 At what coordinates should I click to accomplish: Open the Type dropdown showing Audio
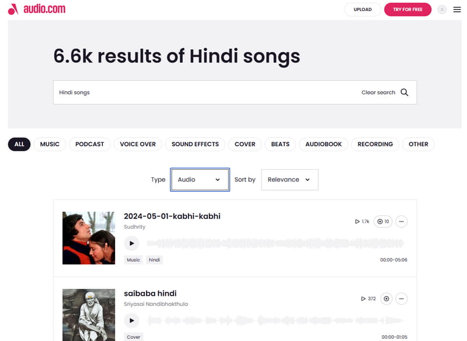200,180
